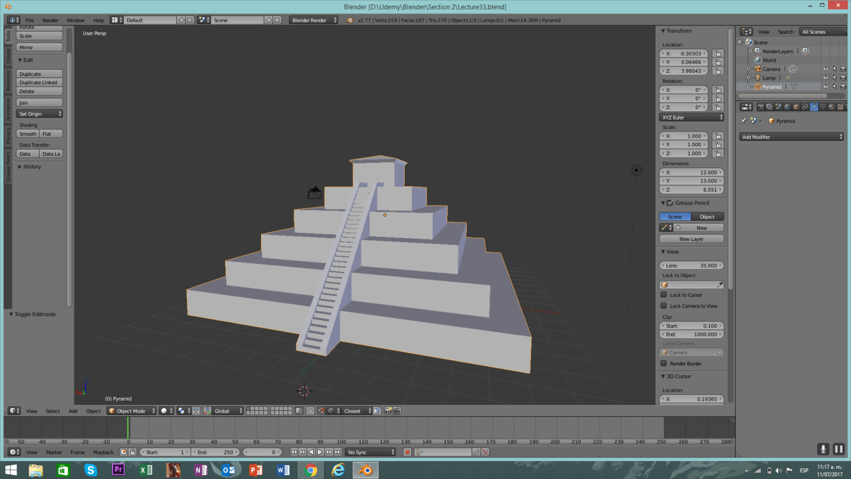Open the Object Mode selector
Screen dimensions: 851x479
point(132,411)
